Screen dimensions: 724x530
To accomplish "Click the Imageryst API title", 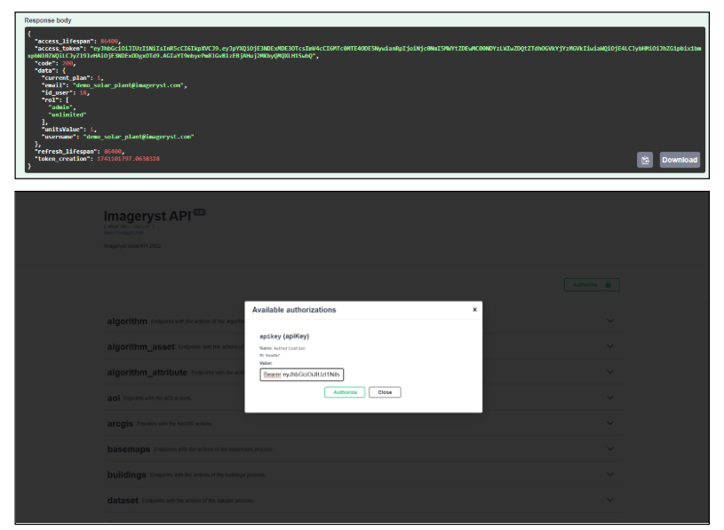I will (x=147, y=216).
